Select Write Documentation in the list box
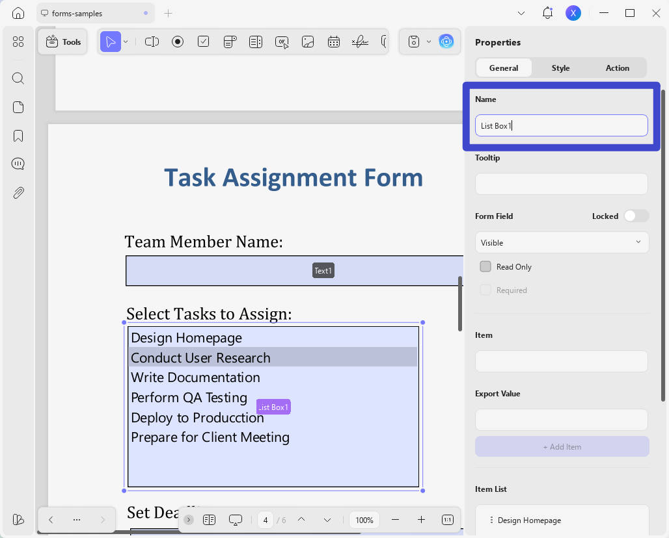 pos(273,378)
